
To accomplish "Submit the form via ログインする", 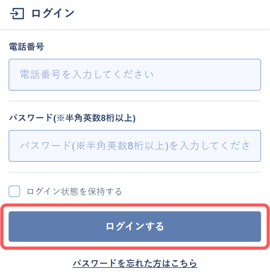I will click(135, 227).
